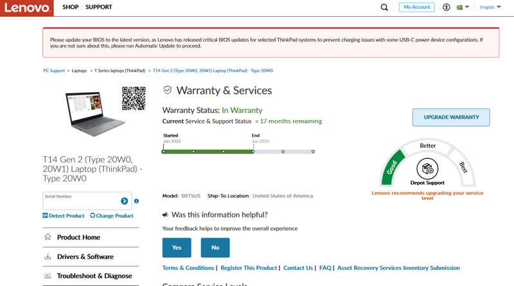Click the last timeline dot
Viewport: 514px width, 286px height.
point(313,152)
